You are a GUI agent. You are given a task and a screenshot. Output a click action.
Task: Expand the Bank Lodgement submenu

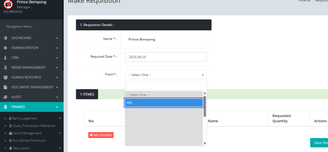(x=60, y=118)
